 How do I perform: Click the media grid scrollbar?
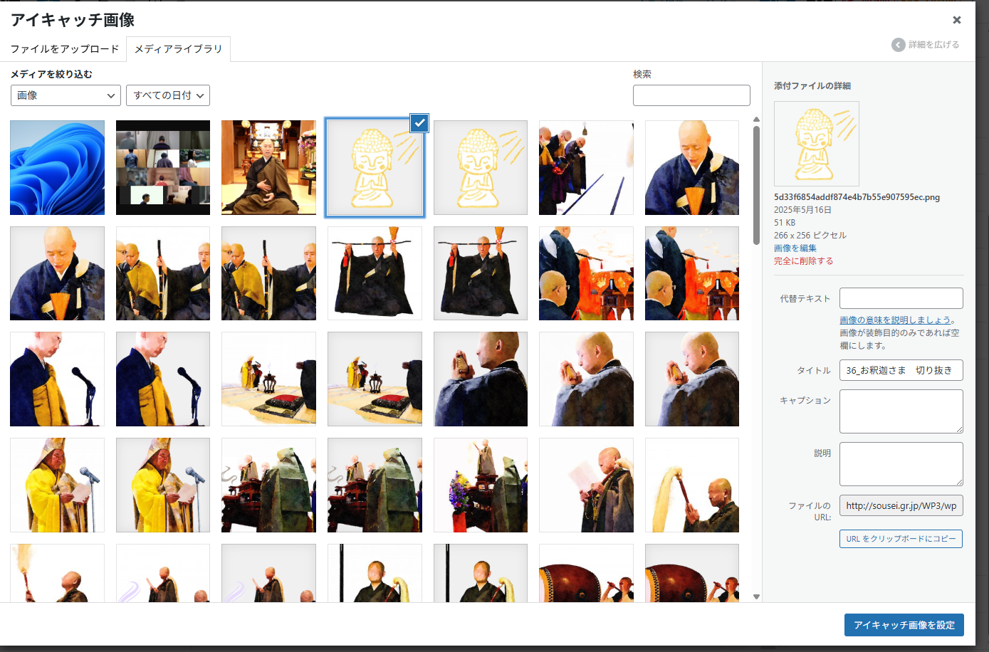[x=756, y=185]
